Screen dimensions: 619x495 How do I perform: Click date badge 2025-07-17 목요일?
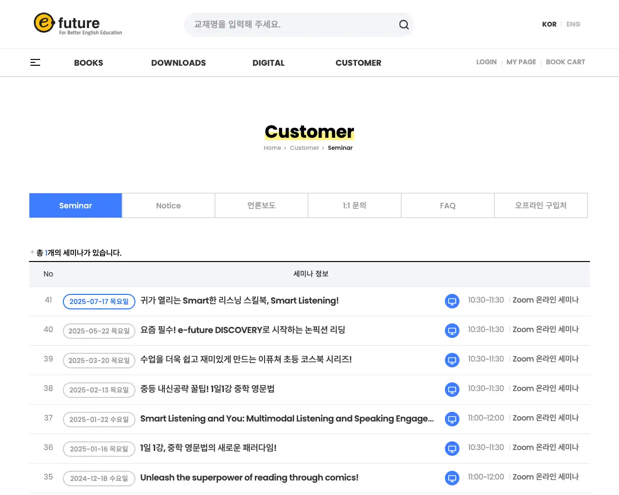click(x=99, y=302)
